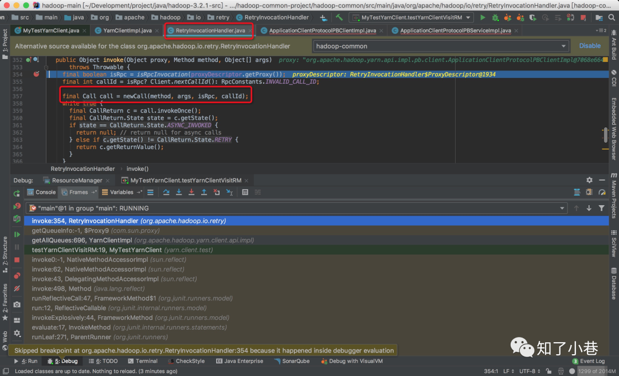Filter frames with funnel icon
This screenshot has height=376, width=619.
601,208
